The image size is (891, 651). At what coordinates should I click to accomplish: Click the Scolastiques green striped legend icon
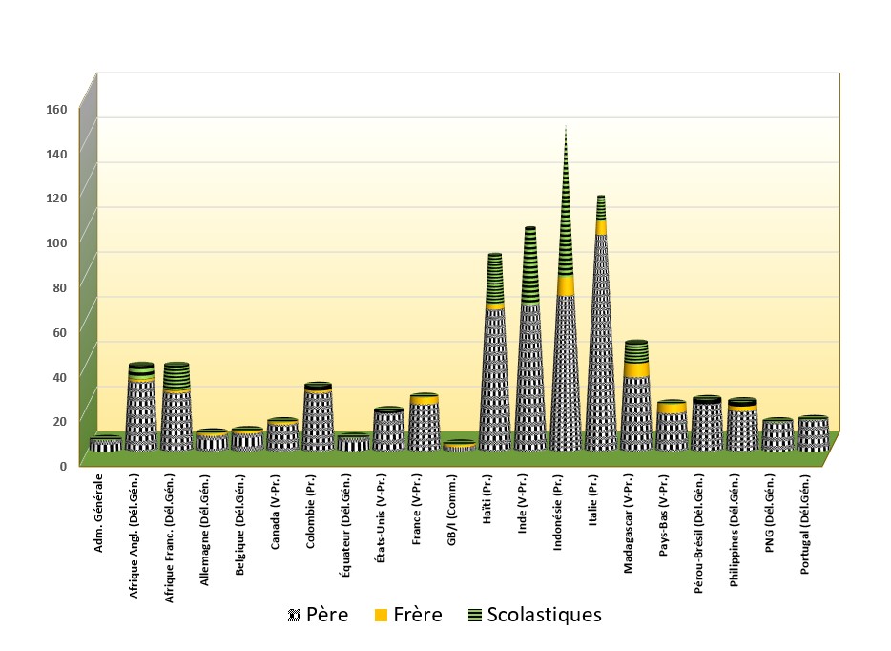pyautogui.click(x=475, y=615)
